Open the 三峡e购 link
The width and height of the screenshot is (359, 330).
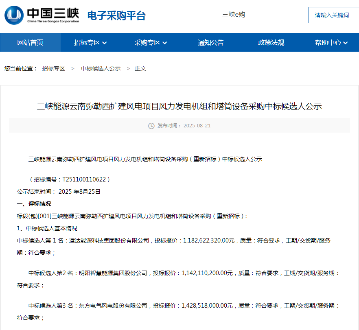pyautogui.click(x=233, y=15)
